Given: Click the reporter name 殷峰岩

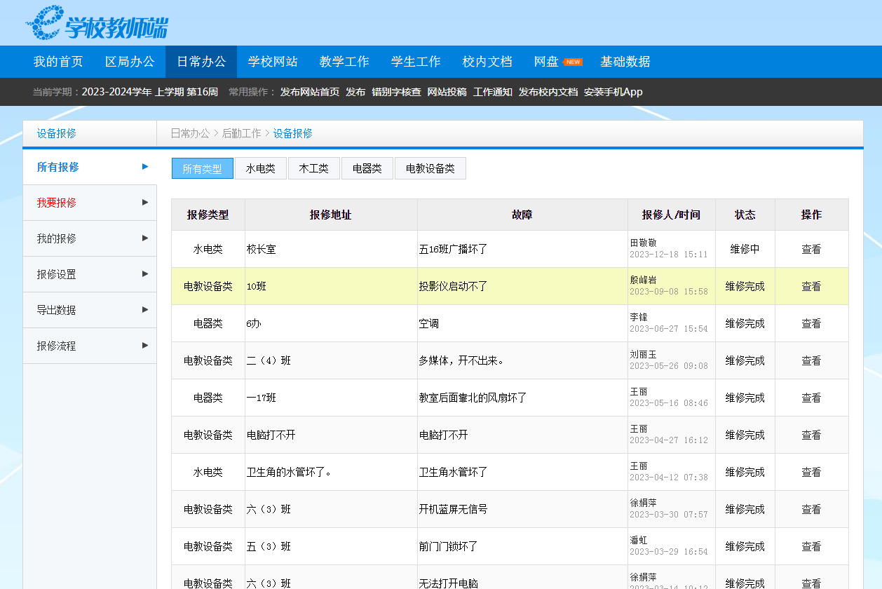Looking at the screenshot, I should (x=643, y=280).
